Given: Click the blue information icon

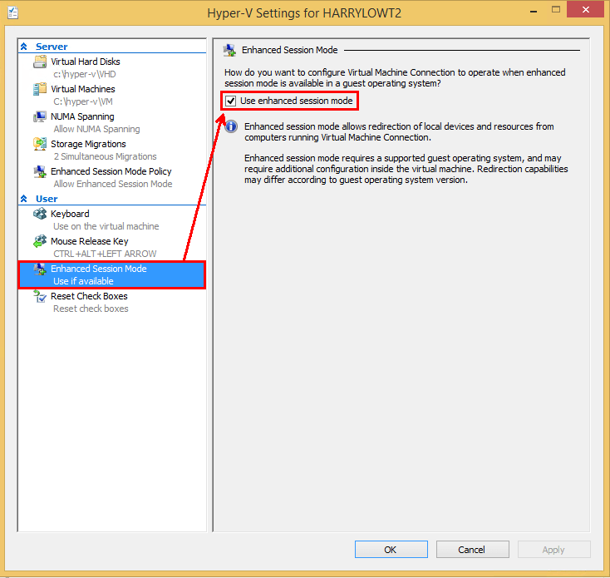Looking at the screenshot, I should 231,126.
